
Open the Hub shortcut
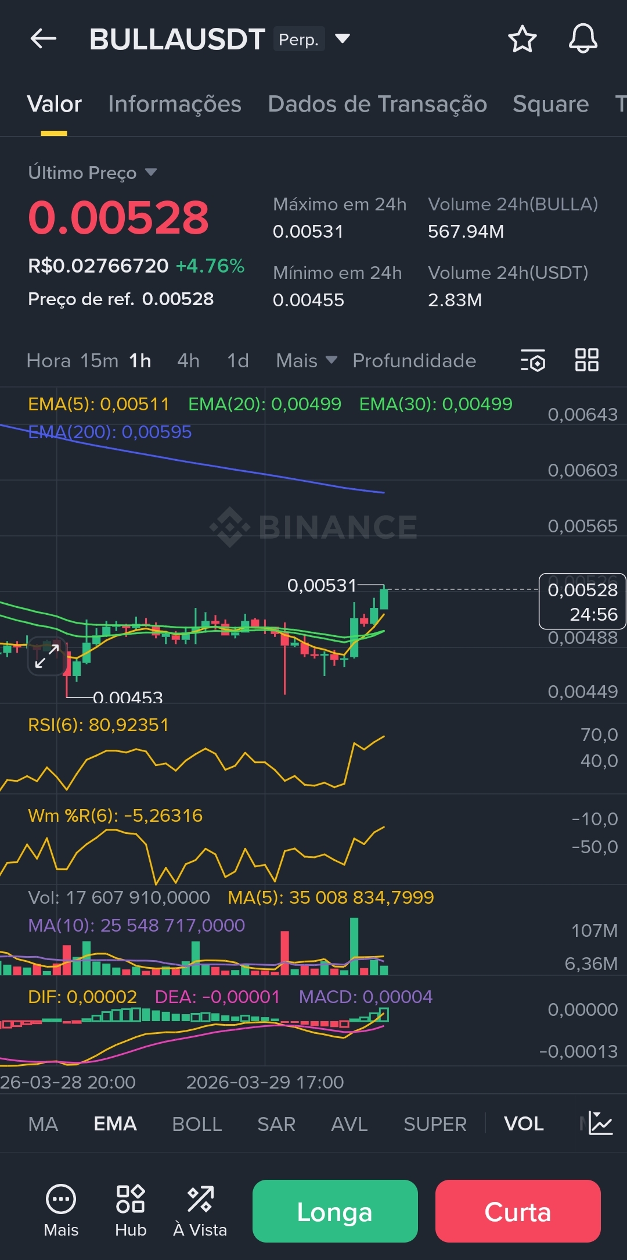[131, 1211]
